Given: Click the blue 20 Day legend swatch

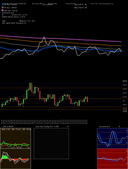Looking at the screenshot, I should point(3,4).
